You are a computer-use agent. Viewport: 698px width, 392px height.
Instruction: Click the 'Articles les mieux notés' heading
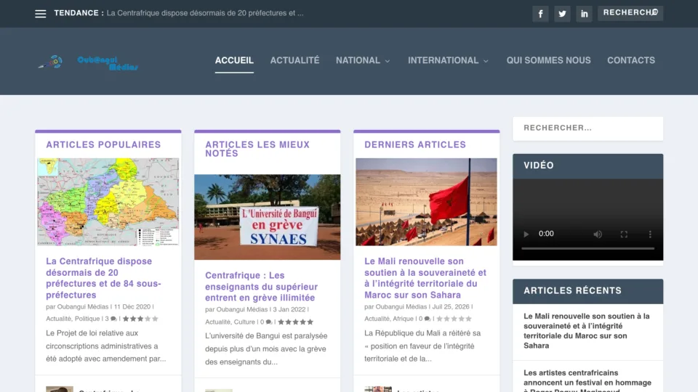tap(257, 149)
